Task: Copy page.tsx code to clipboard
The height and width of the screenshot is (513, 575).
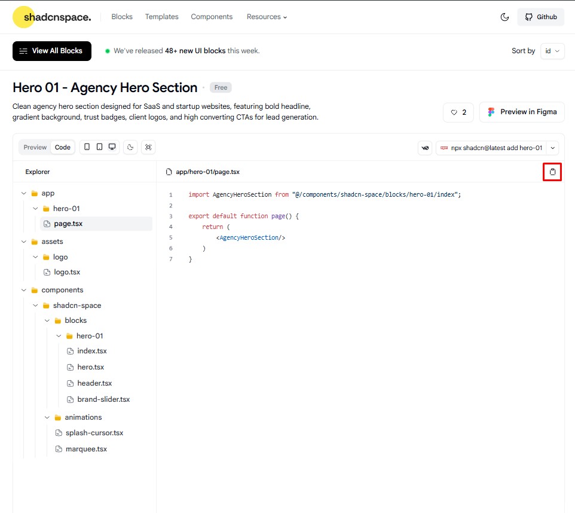Action: pos(552,172)
